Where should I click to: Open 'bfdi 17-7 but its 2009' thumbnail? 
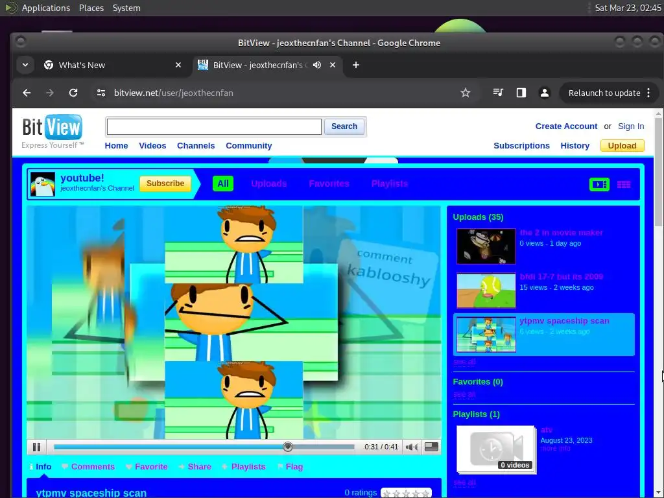click(486, 290)
